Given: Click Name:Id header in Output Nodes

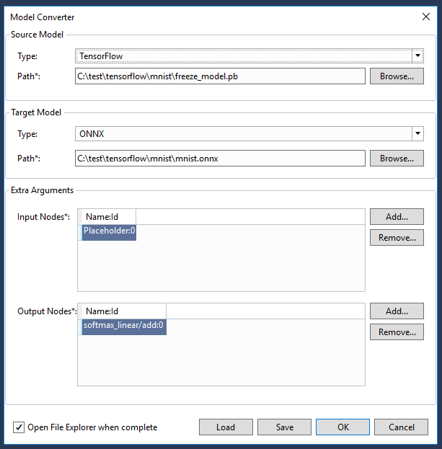Looking at the screenshot, I should 124,311.
